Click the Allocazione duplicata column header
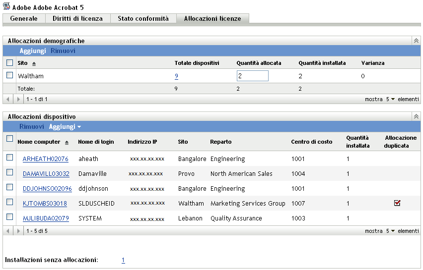The image size is (423, 270). click(x=401, y=142)
